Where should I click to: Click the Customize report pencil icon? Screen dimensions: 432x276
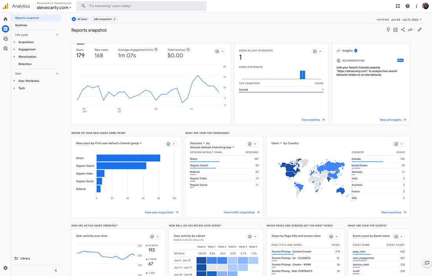pyautogui.click(x=419, y=30)
